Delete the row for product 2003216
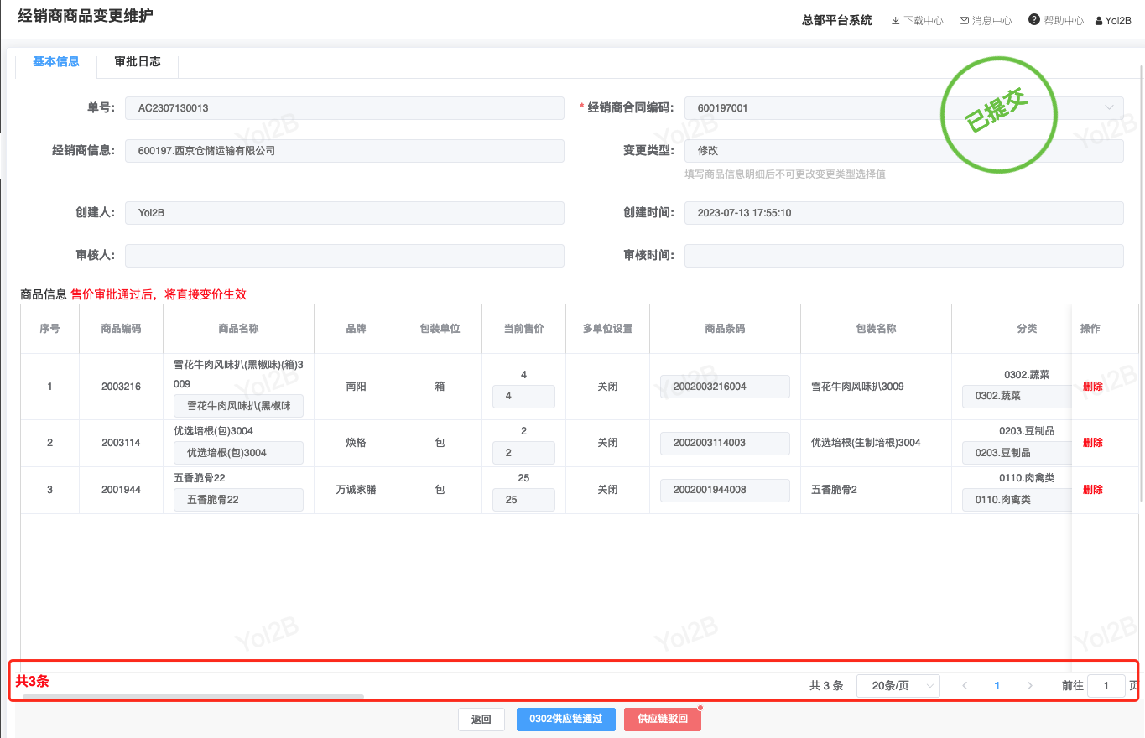The image size is (1145, 738). [x=1092, y=387]
